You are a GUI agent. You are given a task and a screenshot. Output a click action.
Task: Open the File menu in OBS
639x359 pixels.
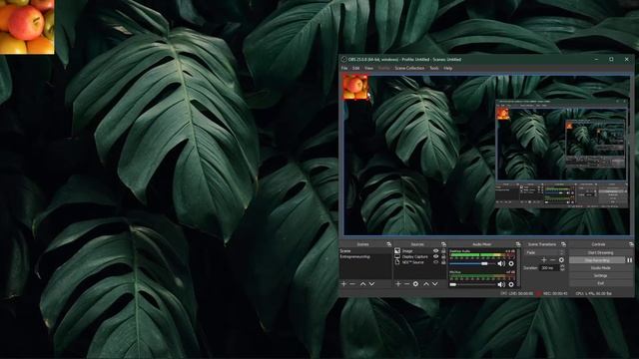[x=344, y=68]
